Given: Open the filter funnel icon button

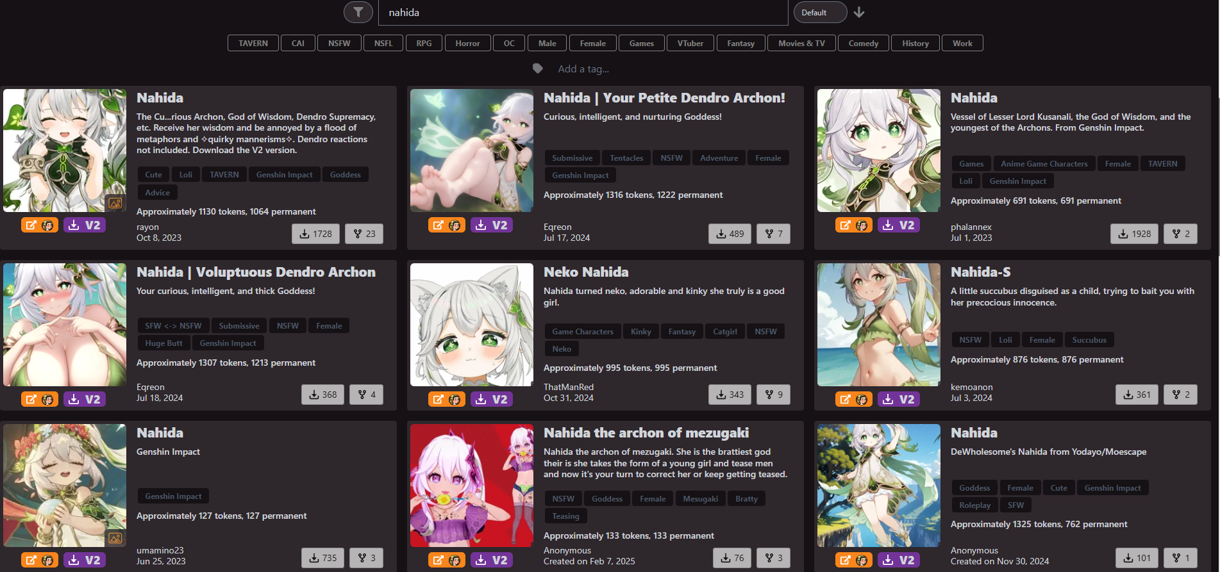Looking at the screenshot, I should [358, 12].
